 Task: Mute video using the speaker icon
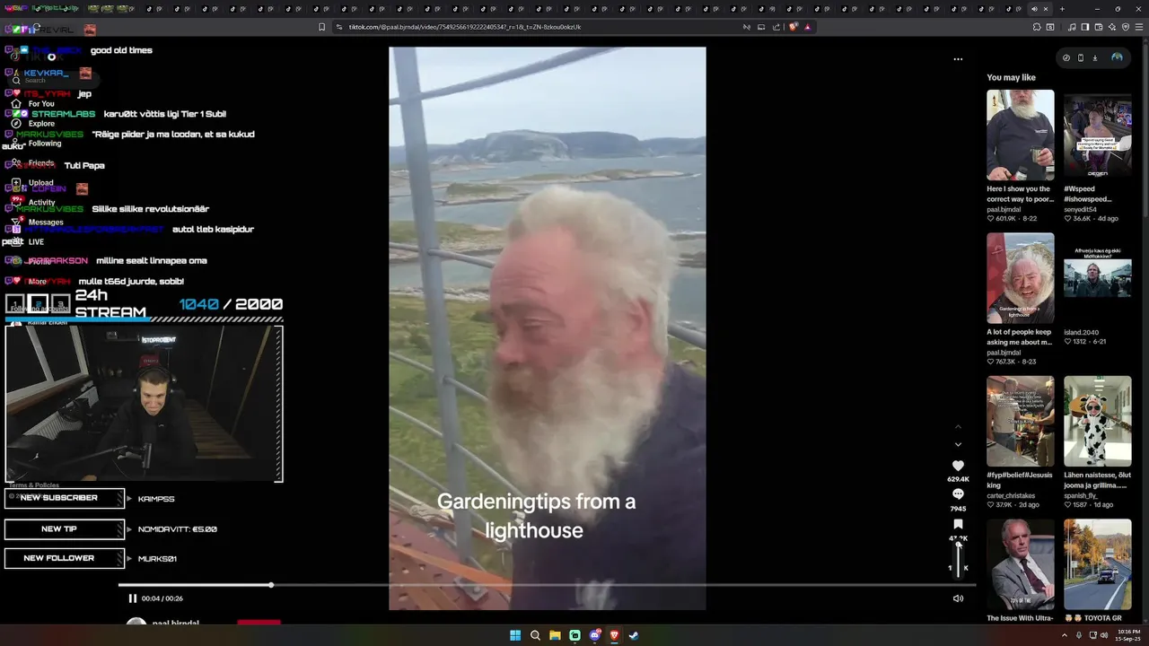[x=958, y=598]
